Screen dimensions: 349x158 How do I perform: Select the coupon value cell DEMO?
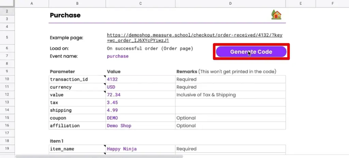point(140,118)
